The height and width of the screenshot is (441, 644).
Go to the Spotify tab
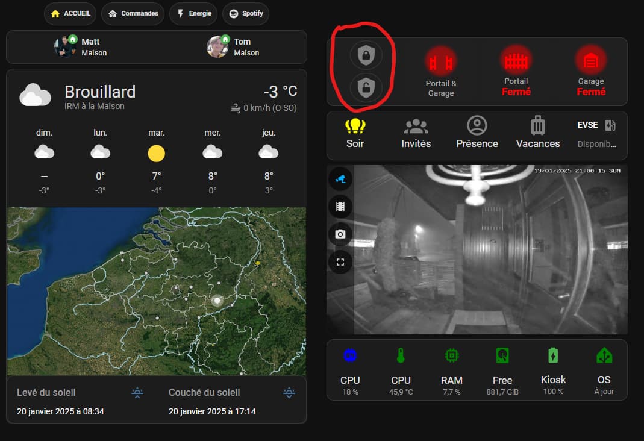pos(246,13)
